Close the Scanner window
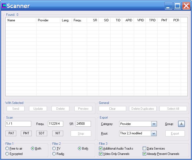The height and width of the screenshot is (160, 192). [186, 6]
